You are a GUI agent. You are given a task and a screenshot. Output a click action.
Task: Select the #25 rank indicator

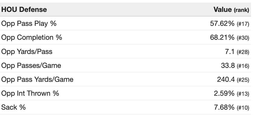click(x=243, y=80)
